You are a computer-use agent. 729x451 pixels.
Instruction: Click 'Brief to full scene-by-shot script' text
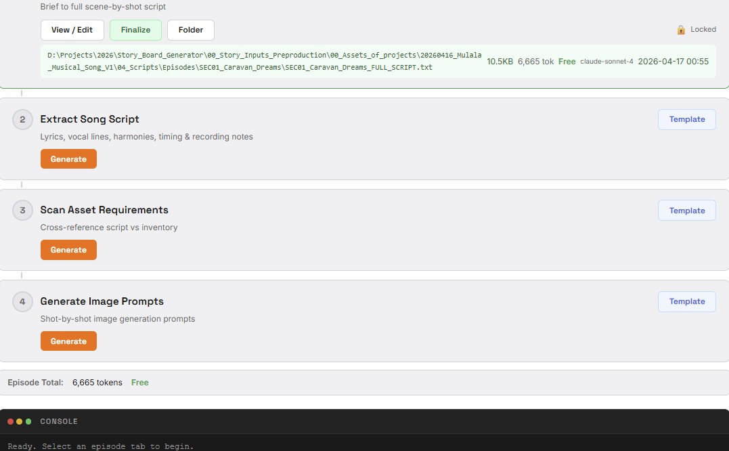pyautogui.click(x=103, y=7)
